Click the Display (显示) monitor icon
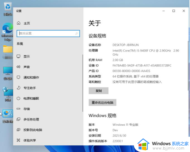Screen dimensions: 190x152 click(18, 56)
